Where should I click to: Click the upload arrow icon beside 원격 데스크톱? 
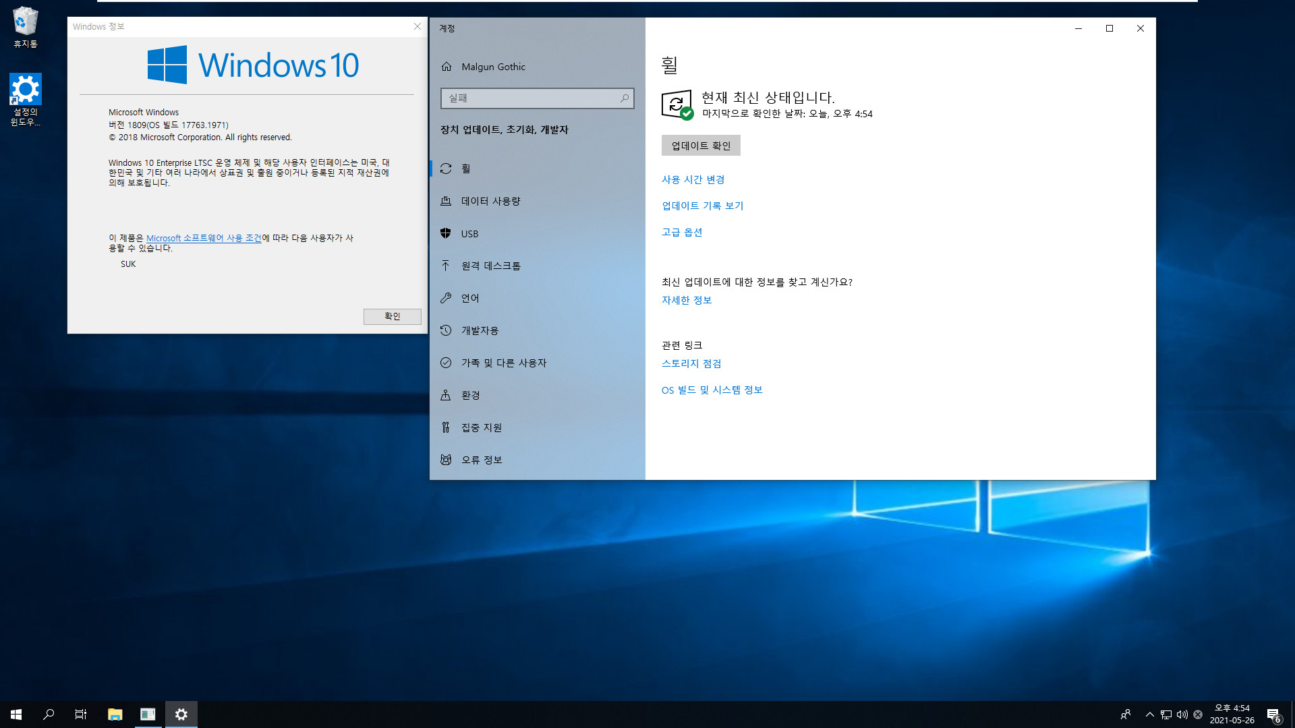446,266
